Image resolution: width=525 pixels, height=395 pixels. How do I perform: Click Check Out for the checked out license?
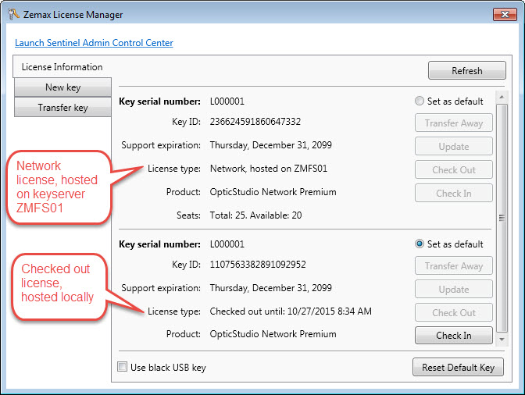click(454, 312)
